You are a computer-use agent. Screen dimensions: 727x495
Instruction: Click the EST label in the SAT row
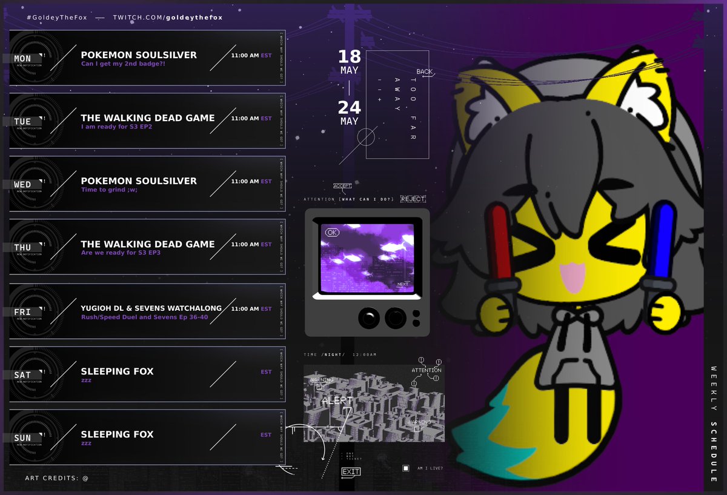tap(266, 371)
